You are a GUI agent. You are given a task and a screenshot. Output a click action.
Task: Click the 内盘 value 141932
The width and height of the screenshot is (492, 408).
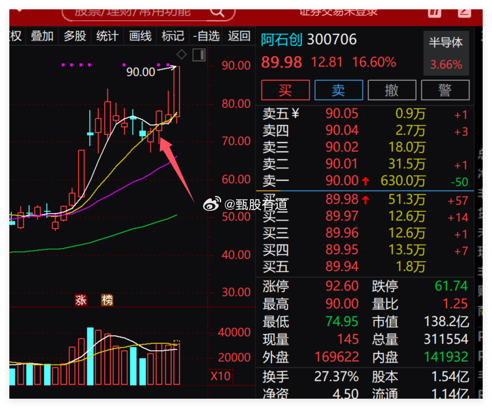point(446,356)
